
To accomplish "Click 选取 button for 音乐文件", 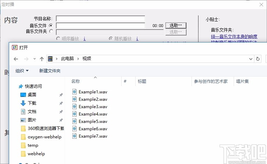I will coord(176,26).
